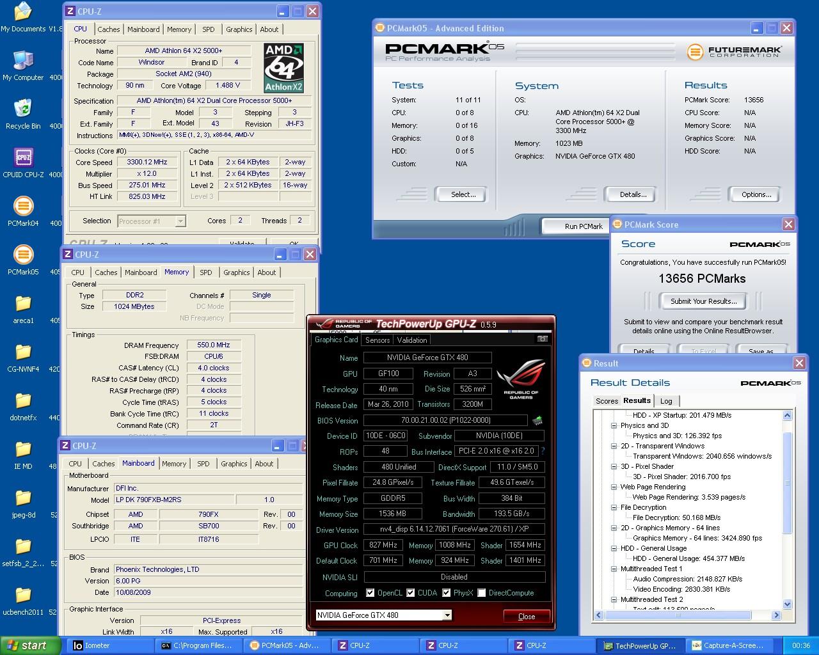Click Submit Your Results... button
Viewport: 819px width, 655px height.
[703, 301]
